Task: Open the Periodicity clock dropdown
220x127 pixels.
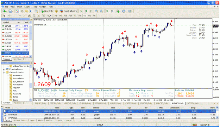Action: coord(124,11)
